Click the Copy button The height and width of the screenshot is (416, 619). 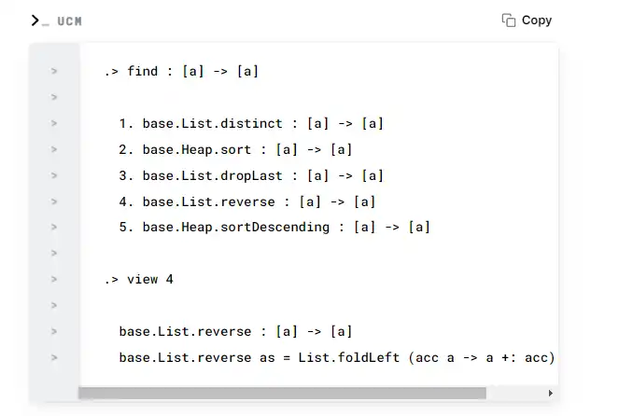[527, 21]
